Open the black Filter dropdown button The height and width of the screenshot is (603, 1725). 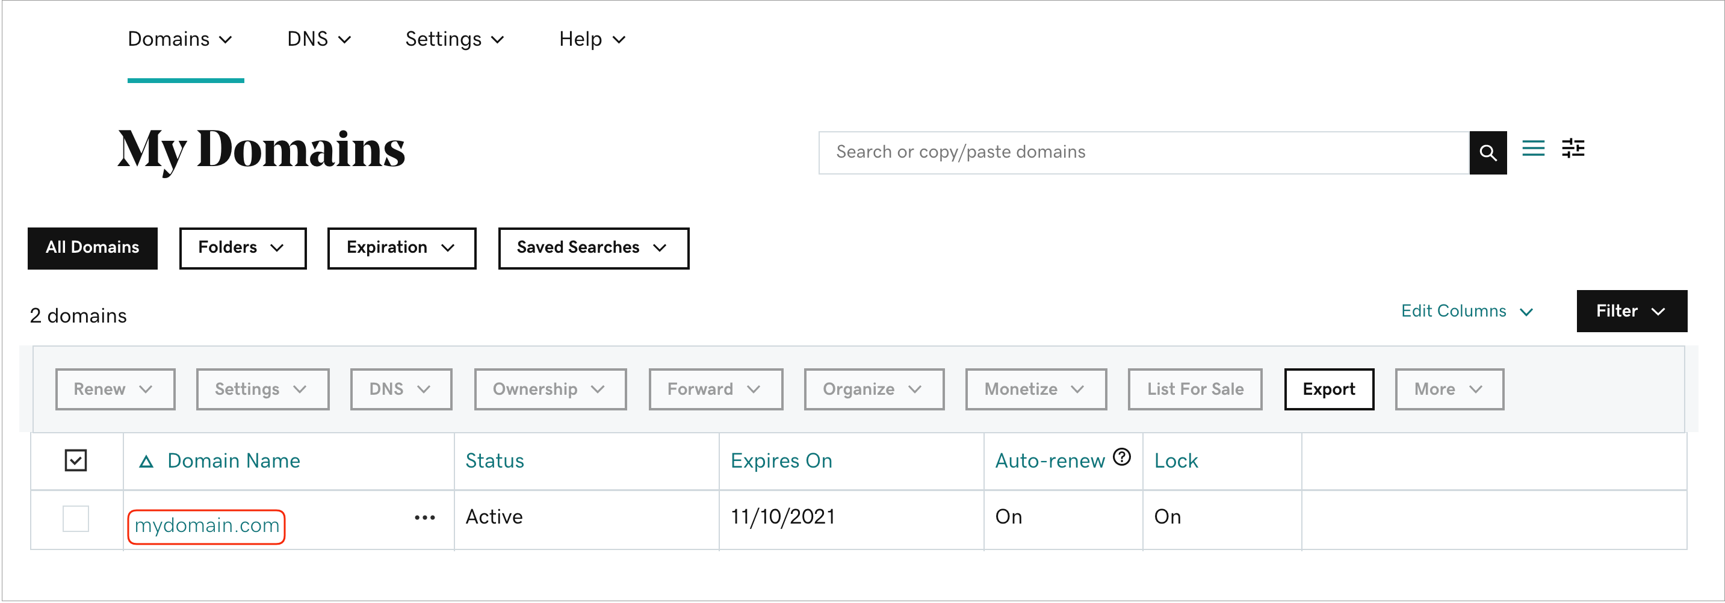pos(1631,311)
